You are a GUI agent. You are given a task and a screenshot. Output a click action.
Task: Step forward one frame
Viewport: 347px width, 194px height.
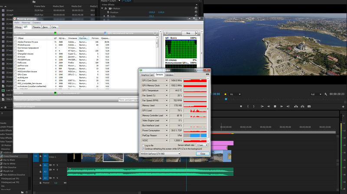click(281, 107)
